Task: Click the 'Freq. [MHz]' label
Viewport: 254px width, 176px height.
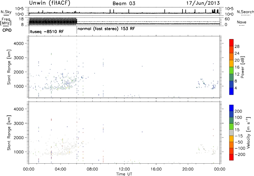Action: tap(6, 22)
